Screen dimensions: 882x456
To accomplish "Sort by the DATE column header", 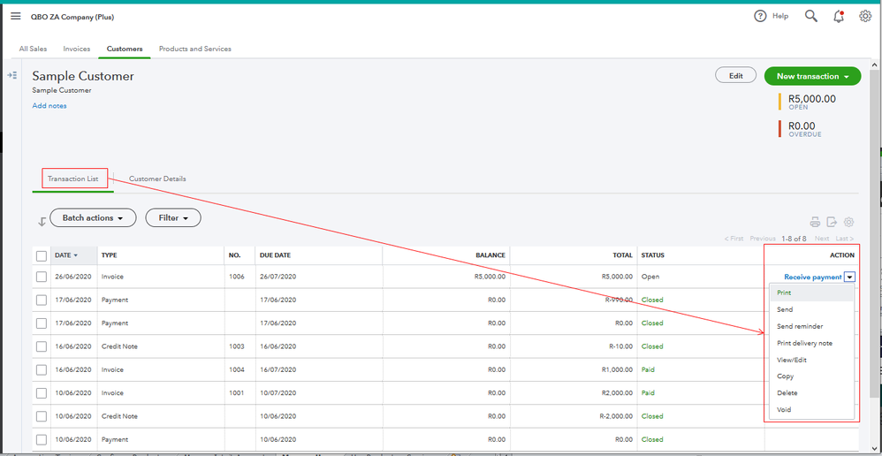I will coord(65,255).
